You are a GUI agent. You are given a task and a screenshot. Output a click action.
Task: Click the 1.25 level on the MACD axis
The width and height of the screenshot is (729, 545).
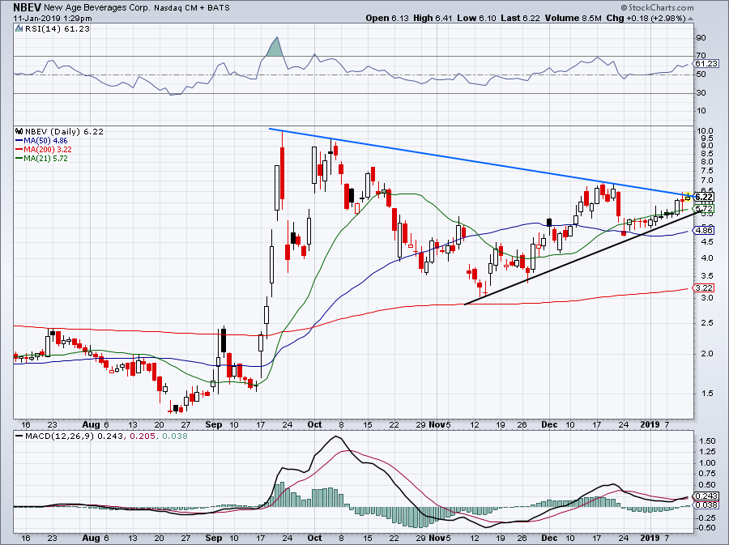[706, 452]
